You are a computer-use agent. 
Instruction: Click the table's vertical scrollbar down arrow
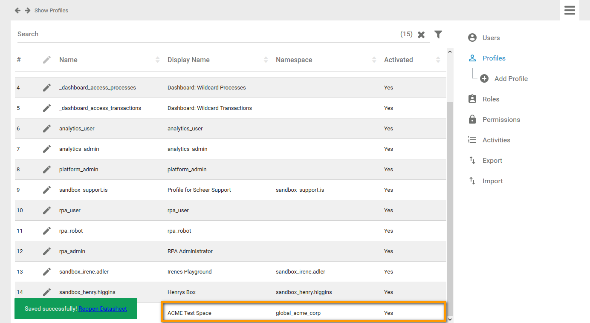450,319
